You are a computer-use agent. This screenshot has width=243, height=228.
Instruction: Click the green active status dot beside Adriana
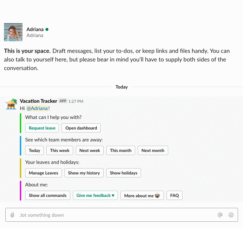click(47, 29)
